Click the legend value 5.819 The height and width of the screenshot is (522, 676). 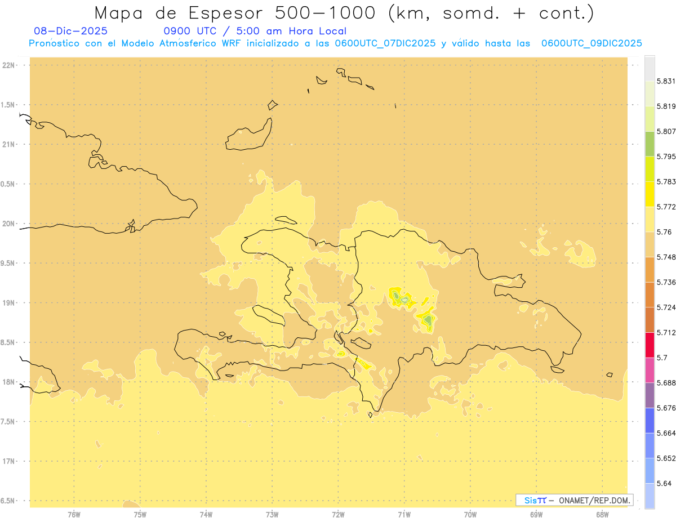pyautogui.click(x=666, y=106)
